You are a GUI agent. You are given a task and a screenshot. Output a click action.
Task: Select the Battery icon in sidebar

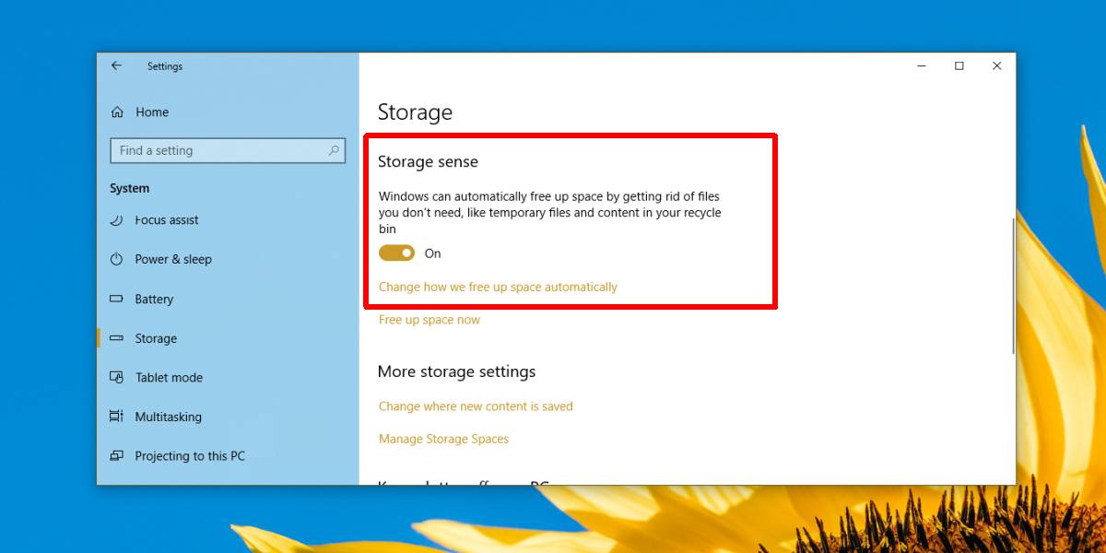pos(116,299)
